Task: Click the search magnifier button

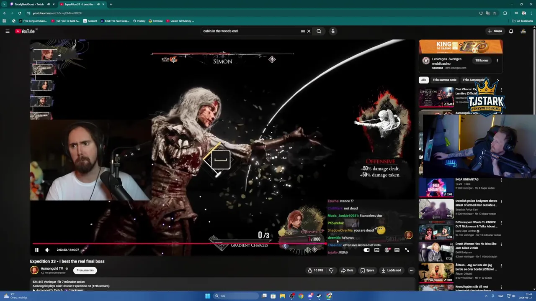Action: (x=319, y=31)
